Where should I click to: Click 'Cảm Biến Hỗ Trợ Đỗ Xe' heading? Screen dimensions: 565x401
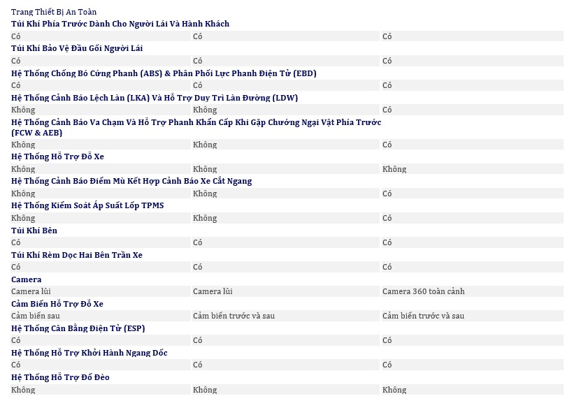pyautogui.click(x=57, y=304)
